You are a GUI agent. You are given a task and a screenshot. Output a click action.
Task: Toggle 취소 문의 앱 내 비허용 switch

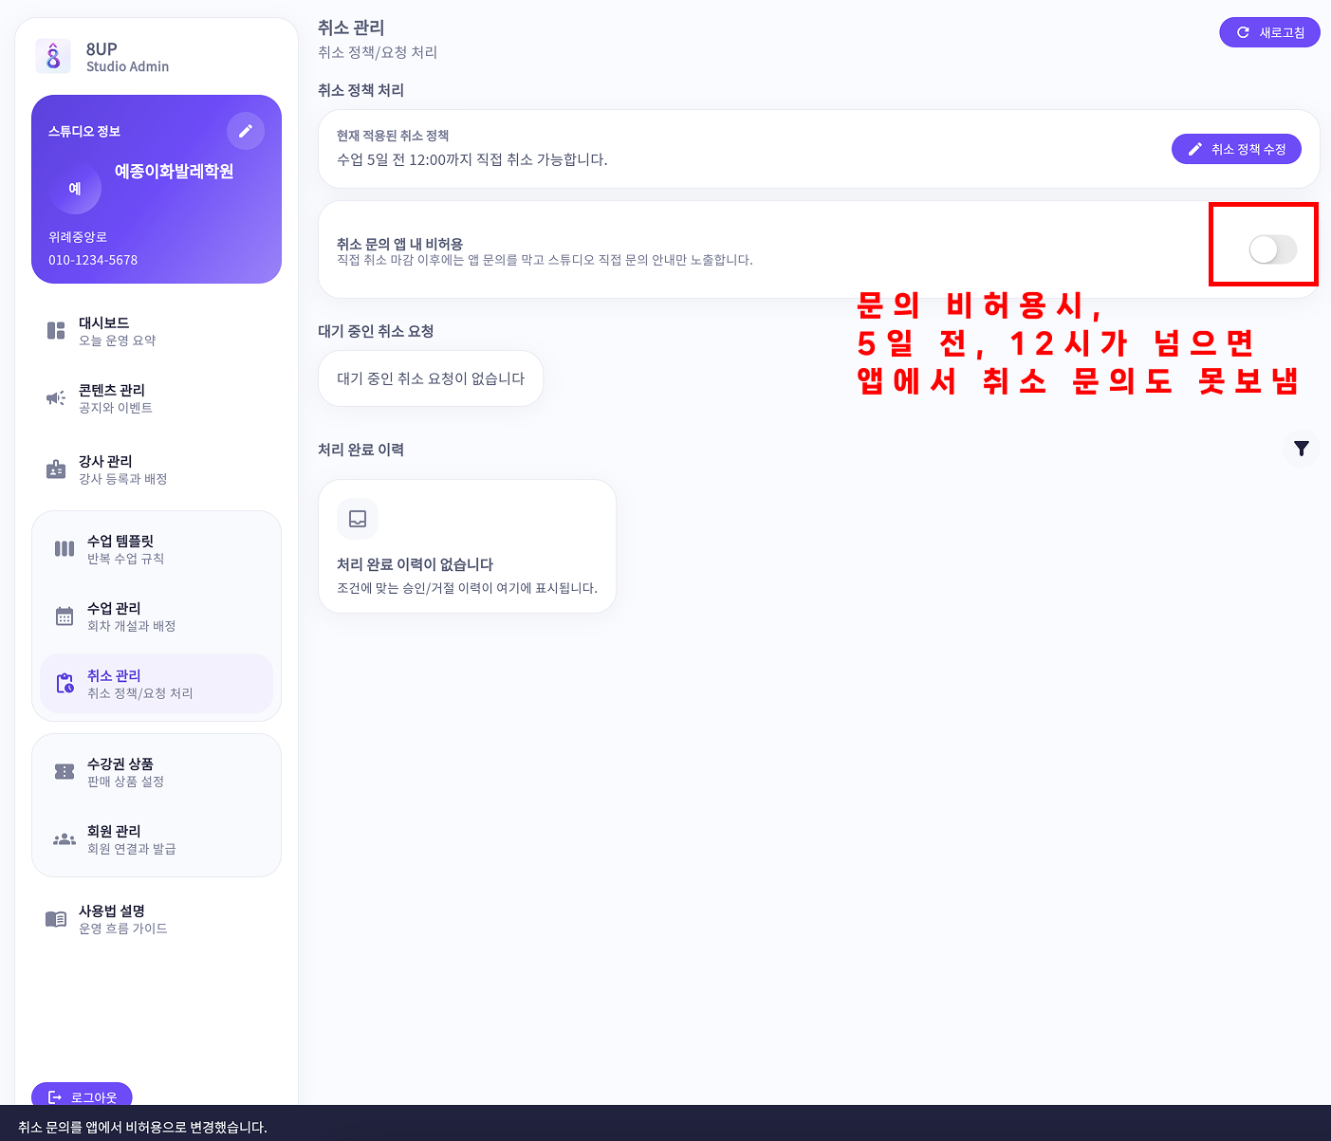tap(1272, 249)
